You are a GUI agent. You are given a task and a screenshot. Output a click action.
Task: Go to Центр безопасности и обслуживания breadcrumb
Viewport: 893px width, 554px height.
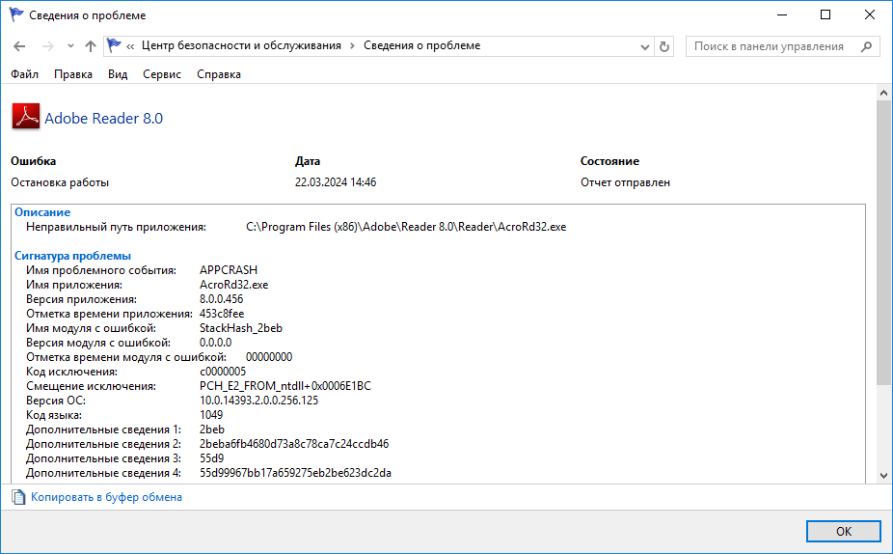(241, 46)
